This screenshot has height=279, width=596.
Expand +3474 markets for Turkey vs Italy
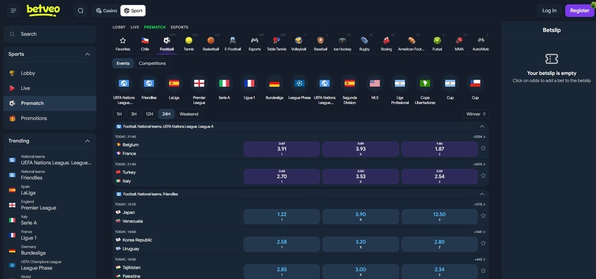tap(479, 164)
